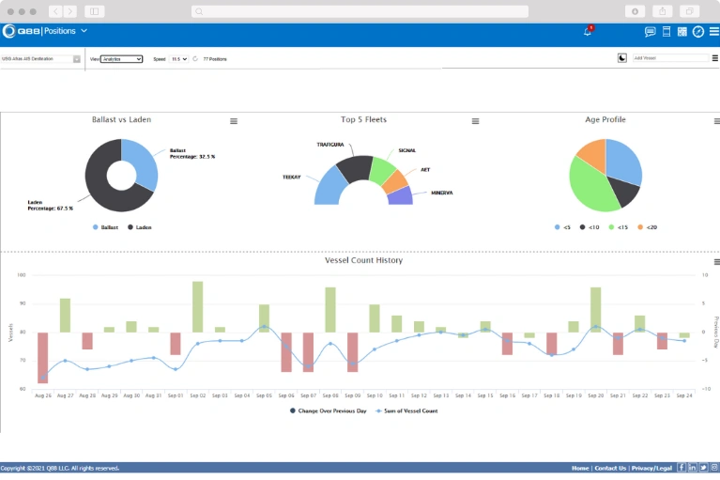The image size is (720, 480).
Task: Toggle Laden series in pie legend
Action: pos(140,227)
